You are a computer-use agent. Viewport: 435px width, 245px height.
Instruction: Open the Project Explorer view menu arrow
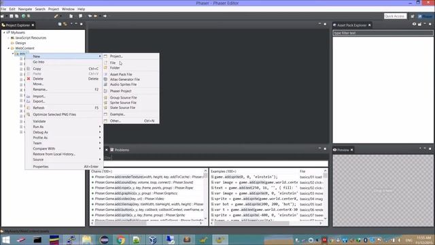pos(71,24)
